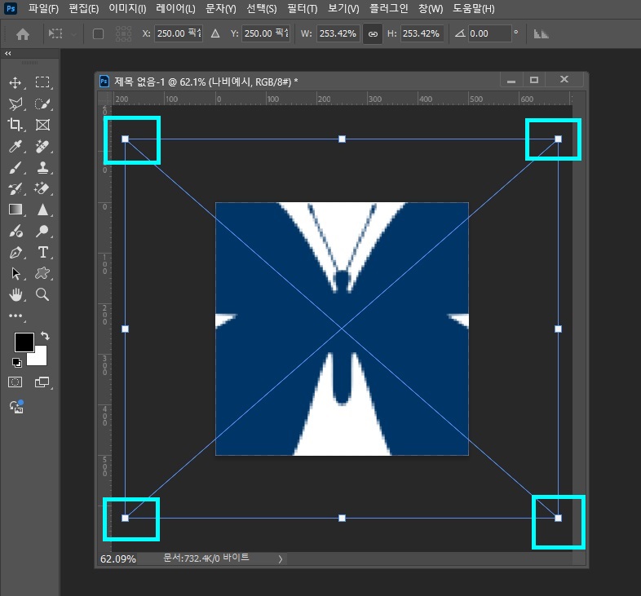
Task: Click the background color swatch
Action: point(40,358)
